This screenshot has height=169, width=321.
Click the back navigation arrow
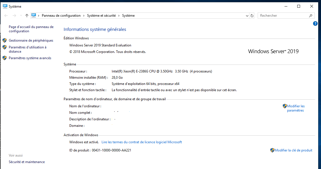pos(6,16)
